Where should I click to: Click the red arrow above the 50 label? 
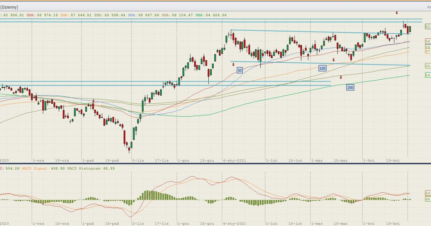click(x=233, y=65)
